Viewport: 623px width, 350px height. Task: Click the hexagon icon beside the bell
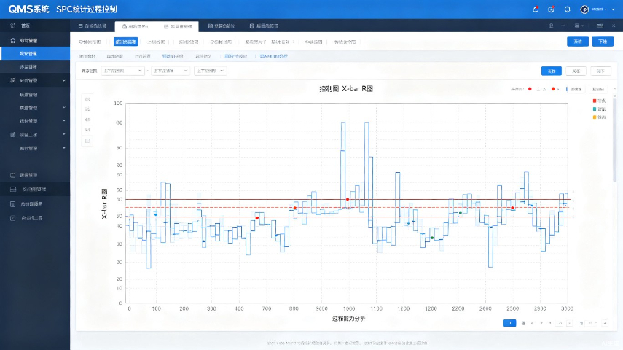[x=567, y=9]
